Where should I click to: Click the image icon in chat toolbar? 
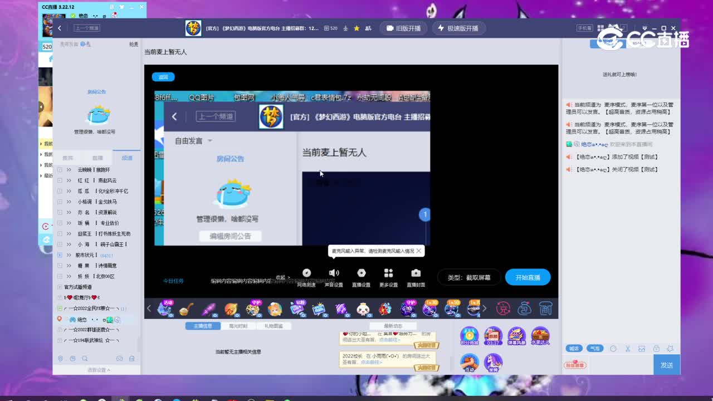642,349
